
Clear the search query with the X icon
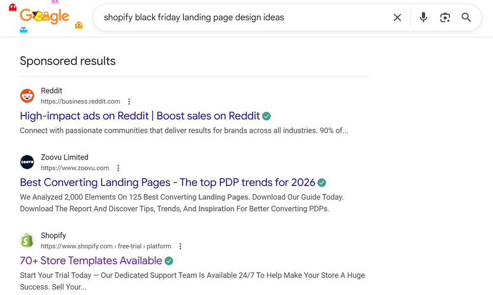click(x=397, y=18)
